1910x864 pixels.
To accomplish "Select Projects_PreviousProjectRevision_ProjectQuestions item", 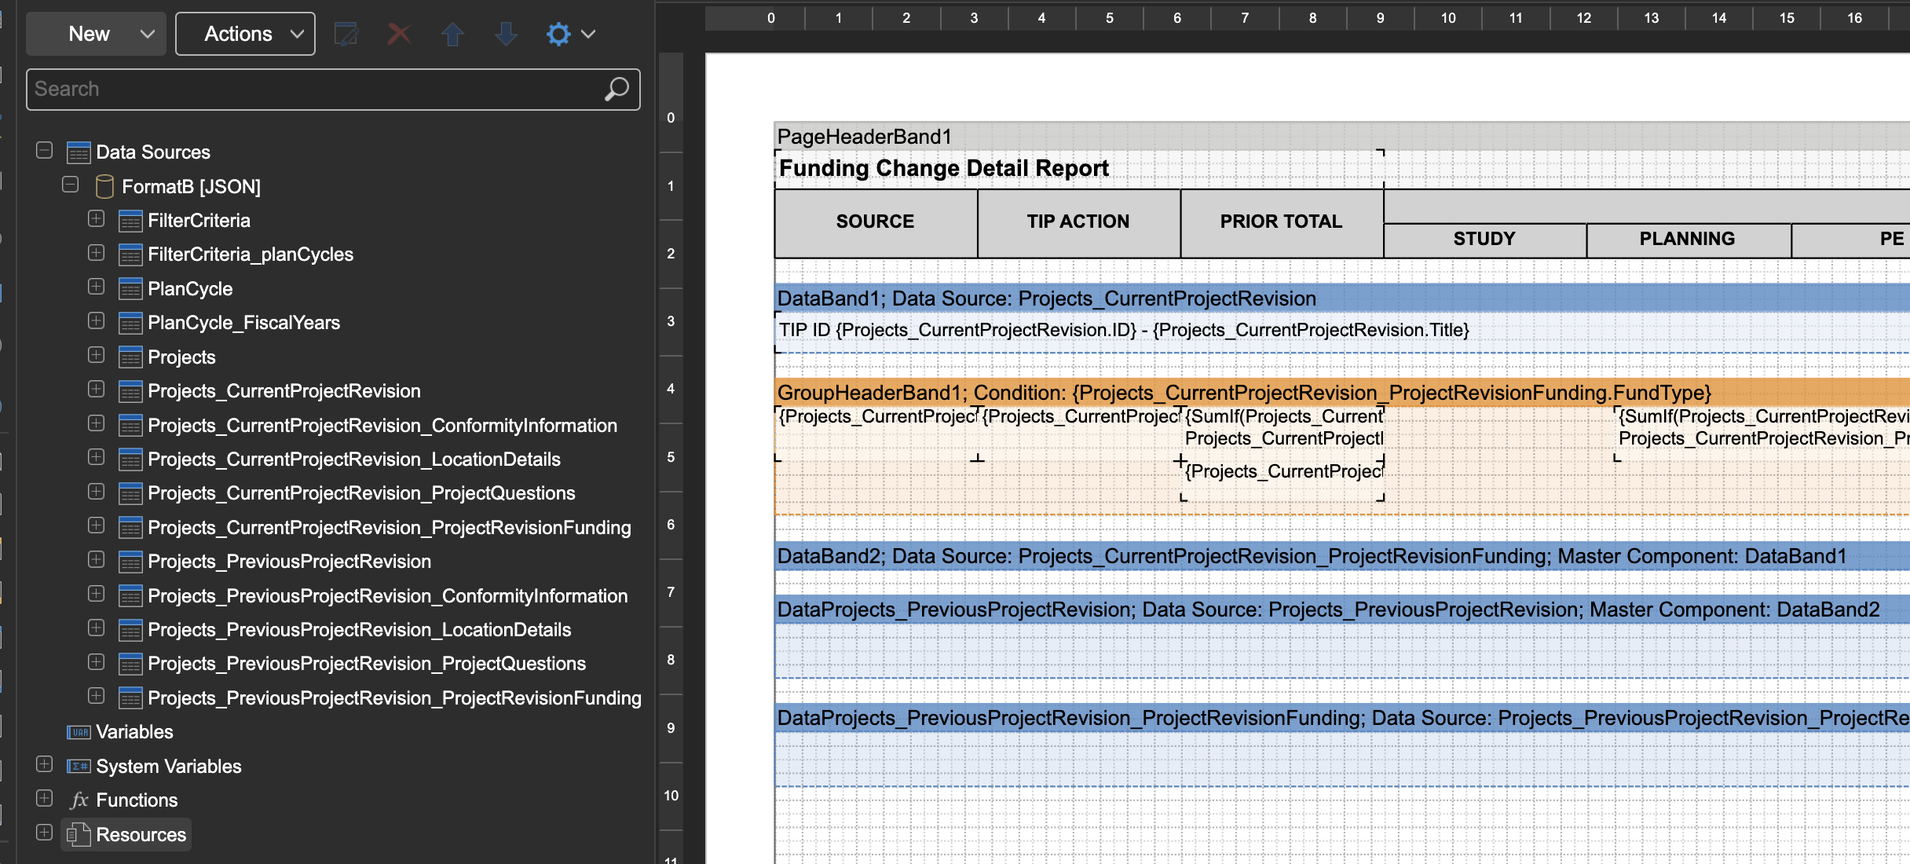I will coord(367,664).
